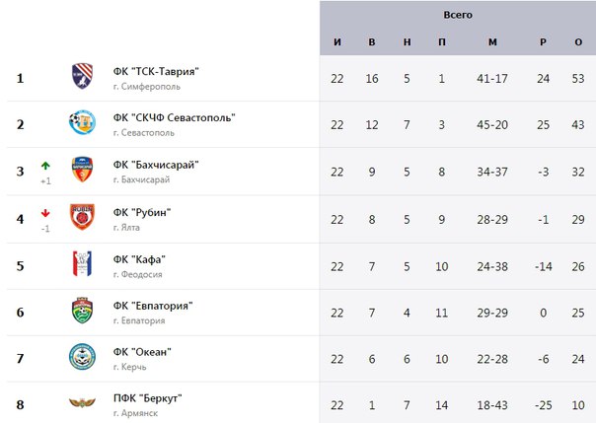Click the TSK-Tavriya club logo
596x423 pixels.
pyautogui.click(x=83, y=76)
